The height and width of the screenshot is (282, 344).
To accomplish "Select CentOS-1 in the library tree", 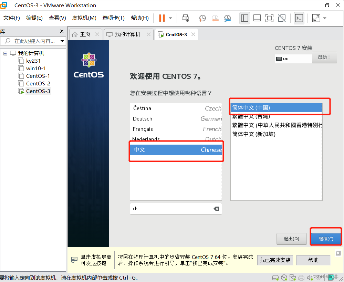I will point(38,76).
